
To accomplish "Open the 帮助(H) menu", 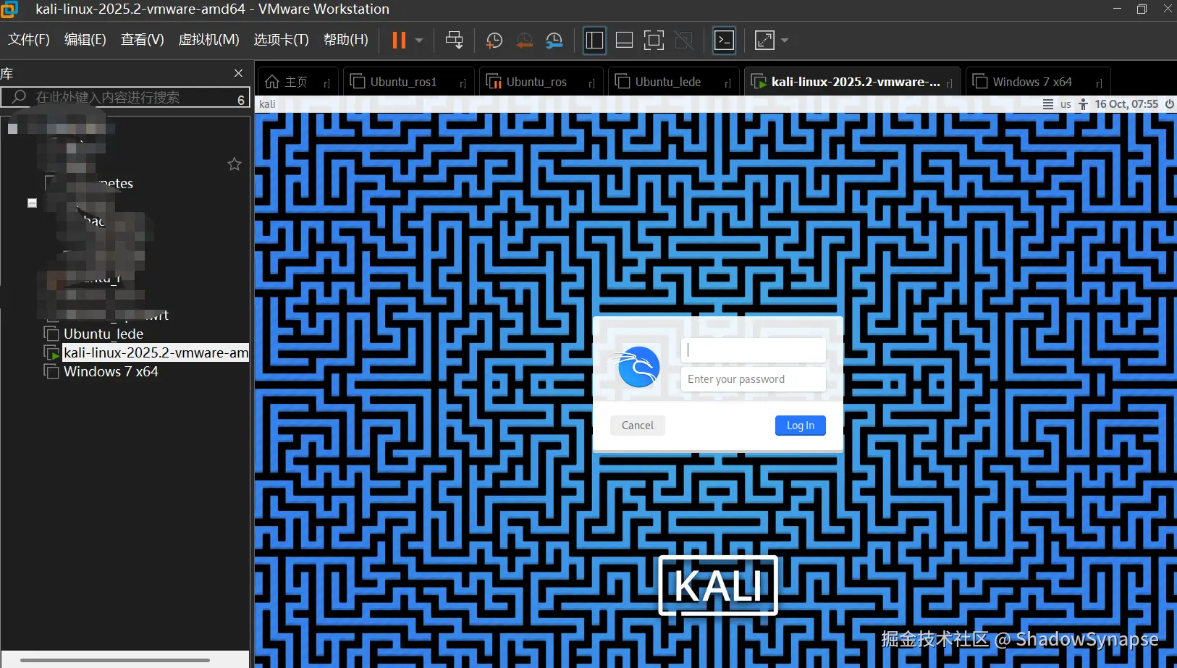I will (345, 39).
